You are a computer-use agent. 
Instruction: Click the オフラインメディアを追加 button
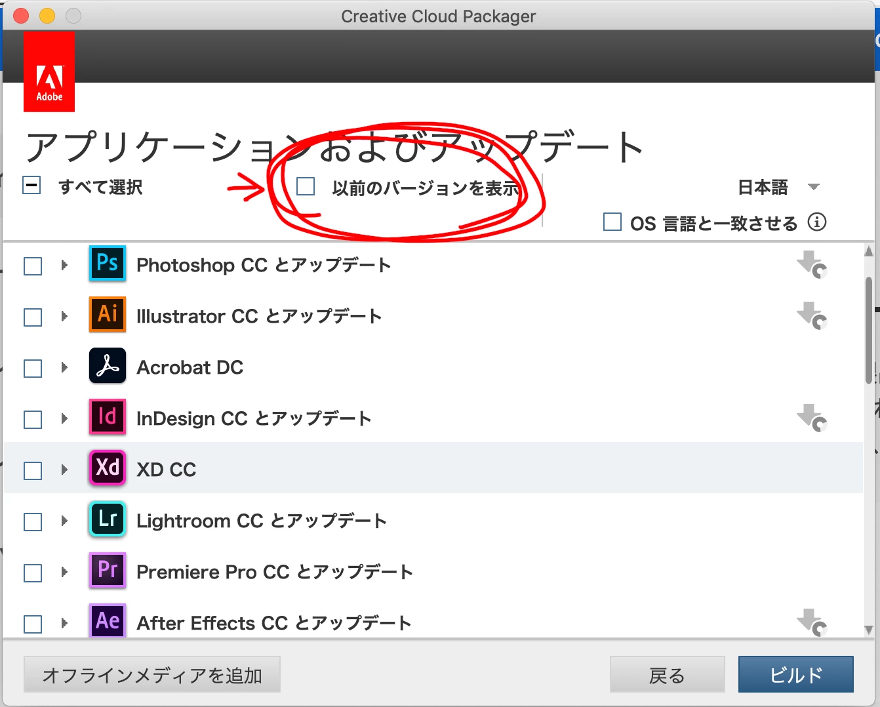point(152,675)
